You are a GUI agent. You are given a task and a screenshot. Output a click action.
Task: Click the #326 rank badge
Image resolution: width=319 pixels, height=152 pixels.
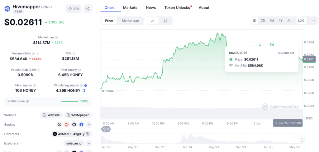click(x=18, y=12)
